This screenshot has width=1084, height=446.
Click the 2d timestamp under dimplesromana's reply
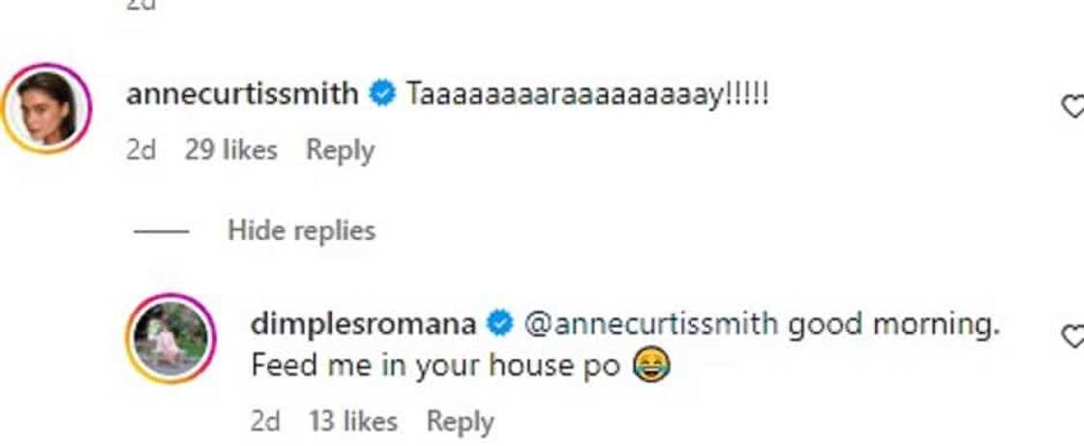(264, 421)
